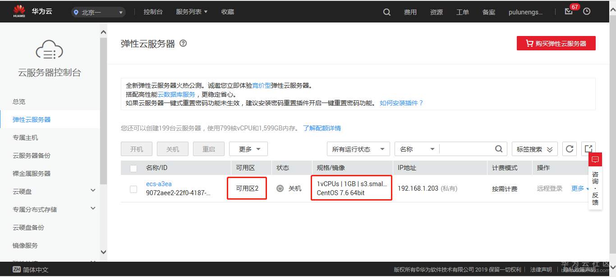The image size is (616, 277).
Task: Open the 所有运行状态 filter dropdown
Action: point(359,149)
